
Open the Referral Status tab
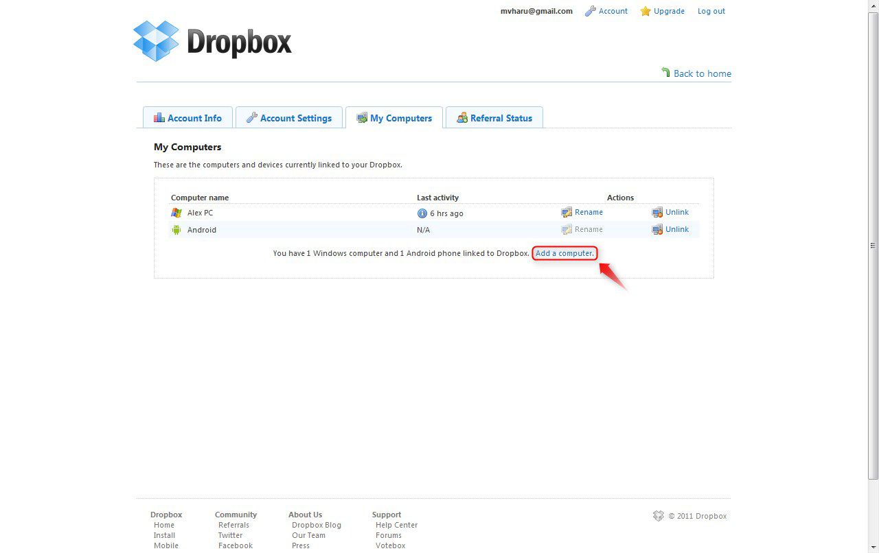(494, 117)
